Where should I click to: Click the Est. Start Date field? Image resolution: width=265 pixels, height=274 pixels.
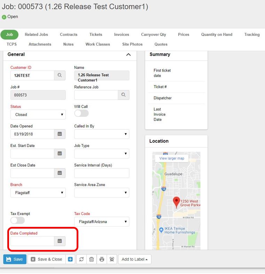pyautogui.click(x=32, y=154)
